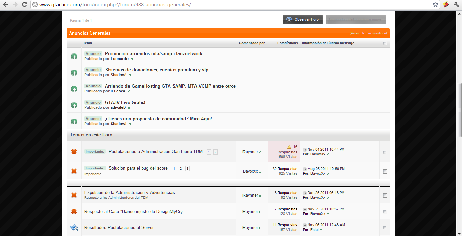Open Solucion para el bug del score topic
The image size is (462, 236).
[x=138, y=168]
